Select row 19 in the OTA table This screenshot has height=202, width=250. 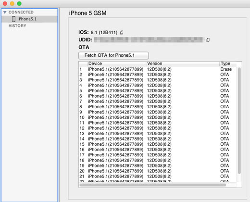pyautogui.click(x=158, y=165)
